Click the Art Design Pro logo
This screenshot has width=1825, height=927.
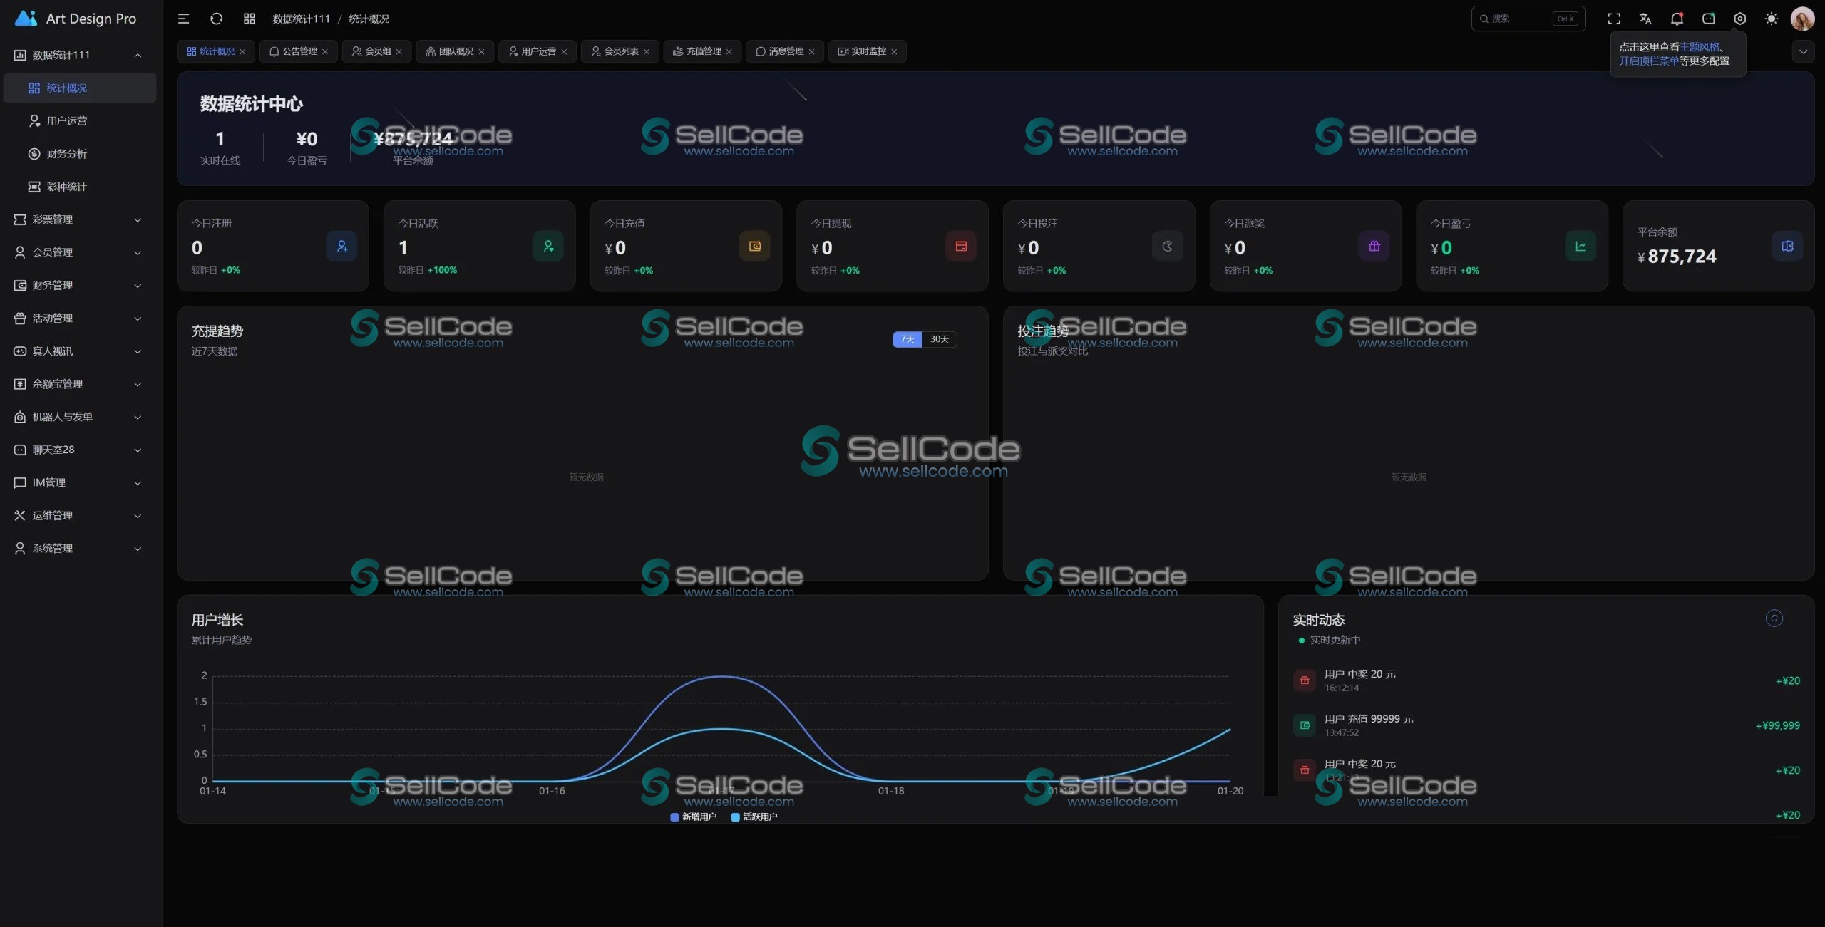click(76, 19)
